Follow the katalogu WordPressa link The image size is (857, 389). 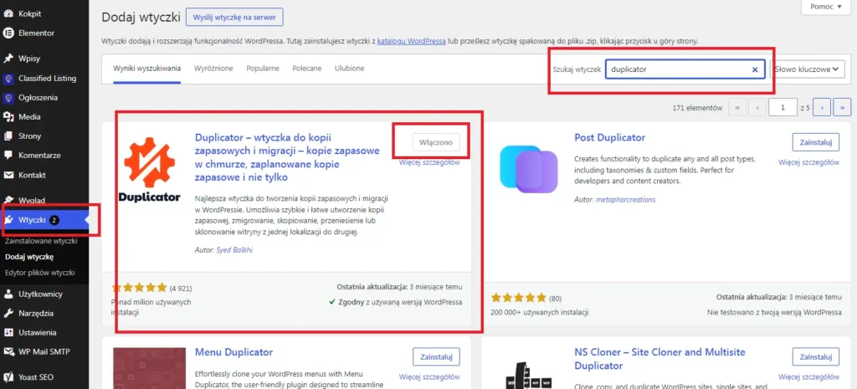(411, 41)
